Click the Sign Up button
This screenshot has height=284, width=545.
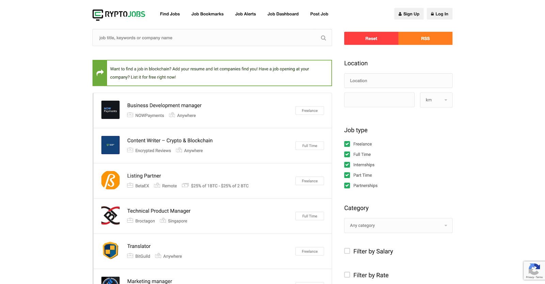click(409, 14)
